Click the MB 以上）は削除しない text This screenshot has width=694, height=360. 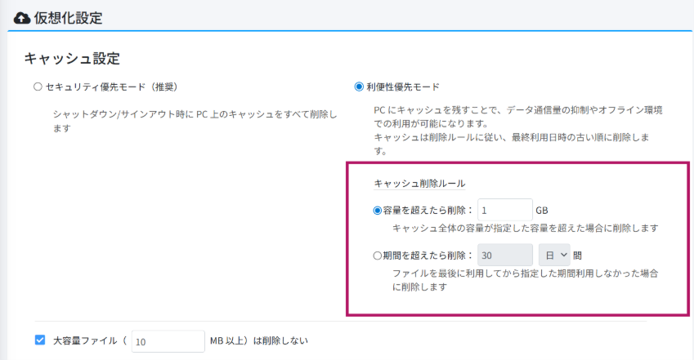click(258, 340)
